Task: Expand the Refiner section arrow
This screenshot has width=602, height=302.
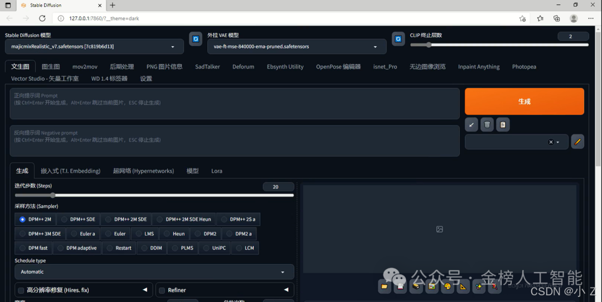Action: 286,290
